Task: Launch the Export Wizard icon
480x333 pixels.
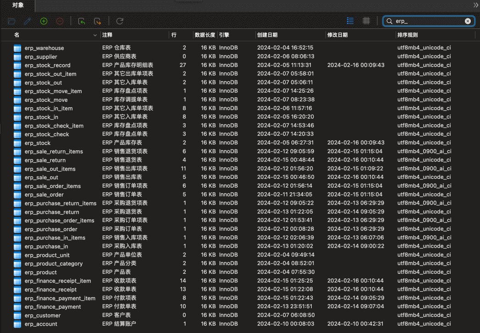Action: click(97, 21)
